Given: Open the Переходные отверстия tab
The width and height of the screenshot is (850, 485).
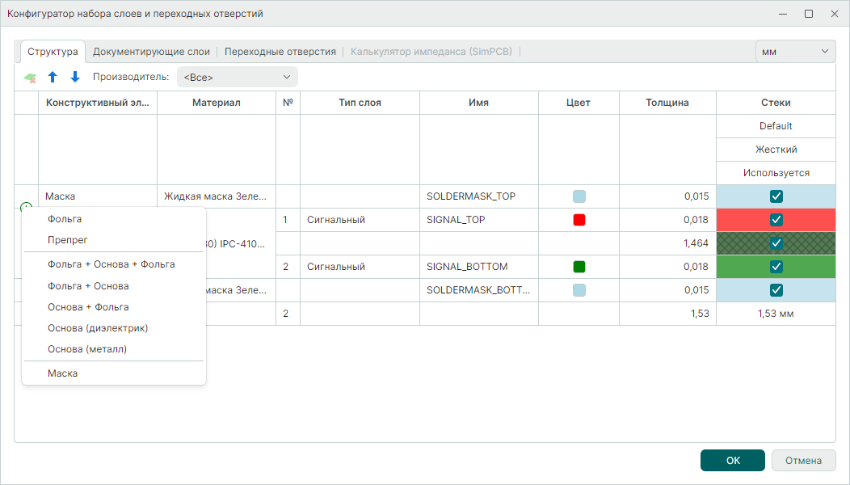Looking at the screenshot, I should pyautogui.click(x=280, y=51).
